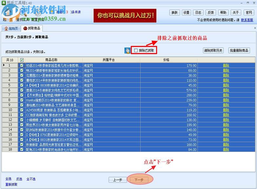This screenshot has height=189, width=257.
Task: Open the 联系客服 link
Action: point(247,20)
